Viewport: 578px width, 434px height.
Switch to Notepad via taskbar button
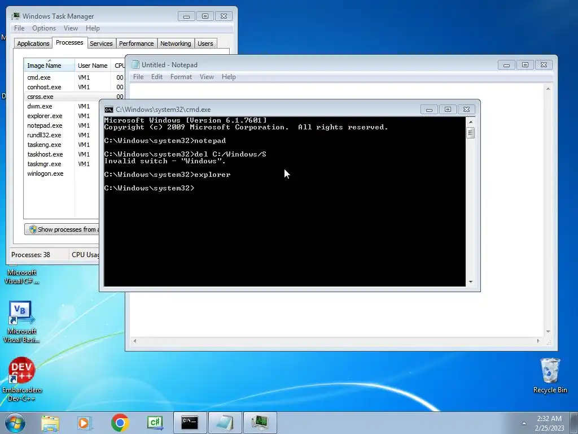pos(225,423)
